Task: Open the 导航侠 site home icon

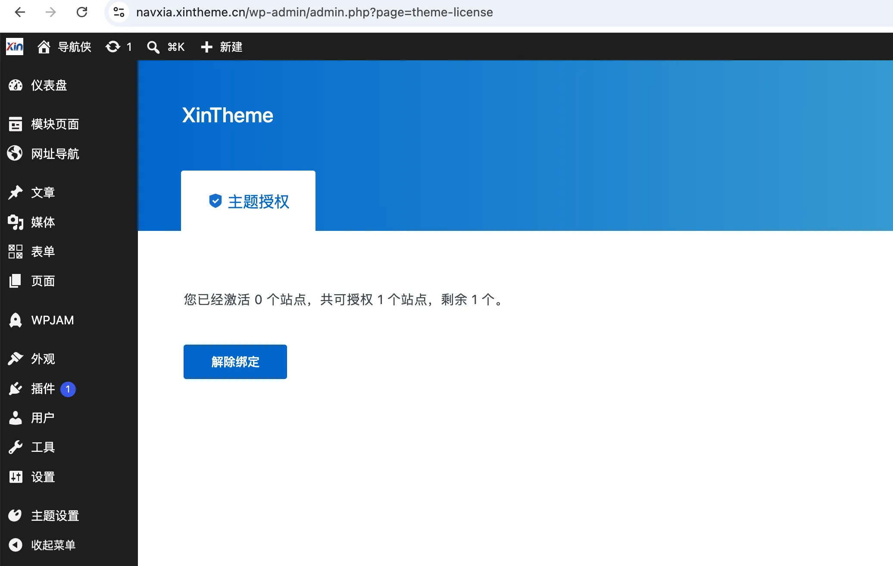Action: 44,47
